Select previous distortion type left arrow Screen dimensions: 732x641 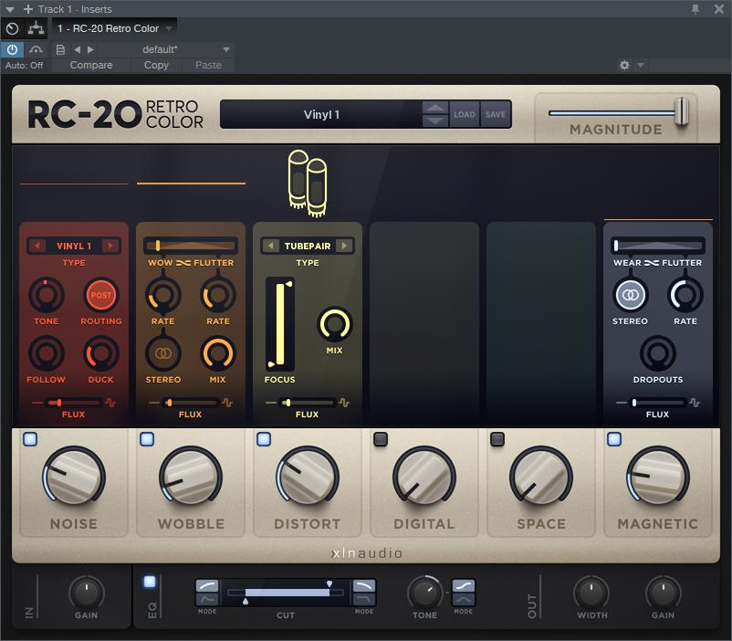[x=270, y=246]
